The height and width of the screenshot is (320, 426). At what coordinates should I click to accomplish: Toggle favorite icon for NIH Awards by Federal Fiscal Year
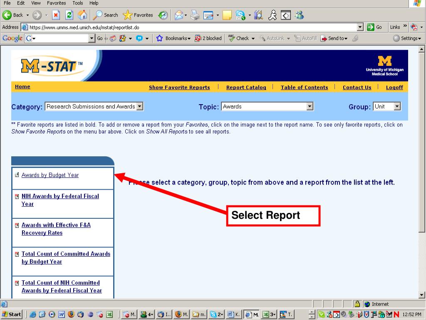pos(17,196)
